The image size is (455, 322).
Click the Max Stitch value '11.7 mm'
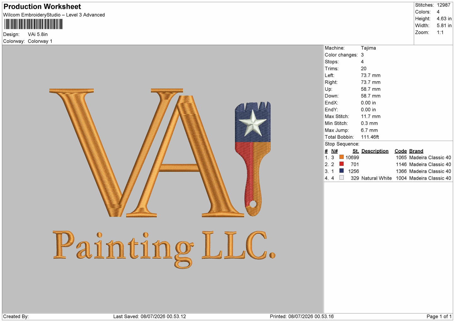[371, 116]
